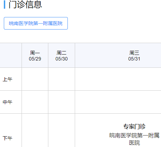This screenshot has height=147, width=161.
Task: Click Monday afternoon empty schedule cell
Action: pos(35,130)
